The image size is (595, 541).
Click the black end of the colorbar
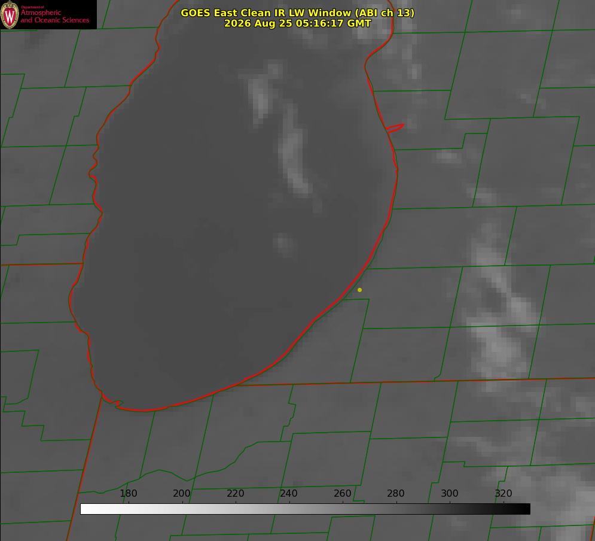pos(525,509)
